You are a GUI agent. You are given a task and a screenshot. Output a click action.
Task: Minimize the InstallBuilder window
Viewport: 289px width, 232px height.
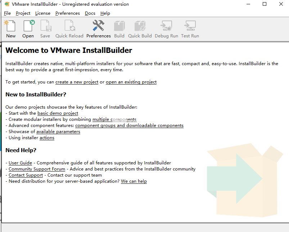(248, 4)
